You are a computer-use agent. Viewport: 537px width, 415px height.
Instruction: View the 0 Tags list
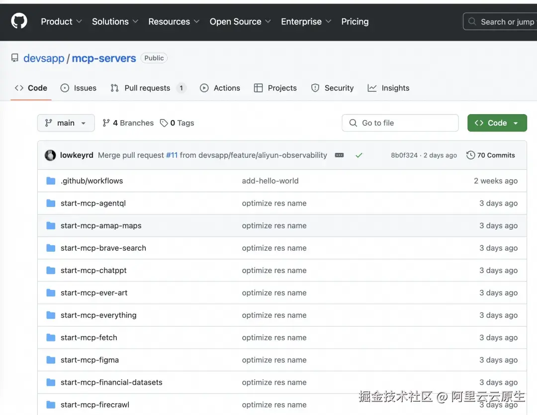click(x=177, y=123)
